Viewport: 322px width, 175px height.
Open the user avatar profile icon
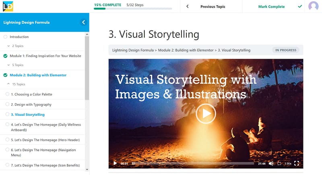313,6
